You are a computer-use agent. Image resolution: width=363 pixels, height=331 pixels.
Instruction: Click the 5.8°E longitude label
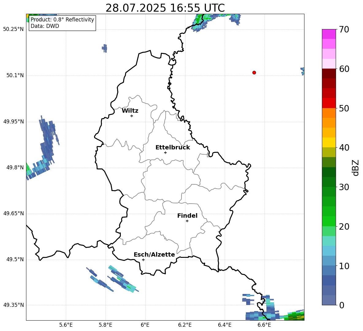105,325
